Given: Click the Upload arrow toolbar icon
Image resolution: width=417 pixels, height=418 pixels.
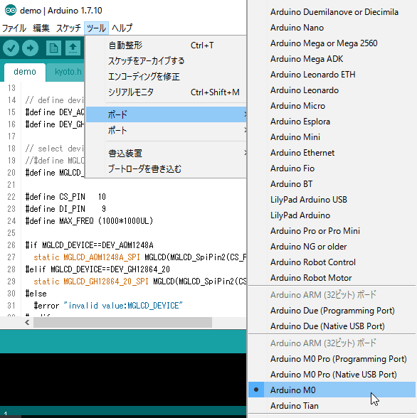Looking at the screenshot, I should [30, 48].
